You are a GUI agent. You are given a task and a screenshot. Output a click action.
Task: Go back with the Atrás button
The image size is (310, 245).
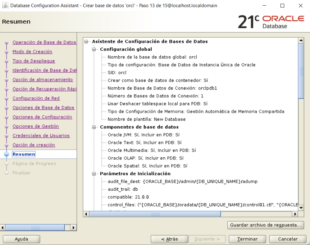tap(169, 239)
